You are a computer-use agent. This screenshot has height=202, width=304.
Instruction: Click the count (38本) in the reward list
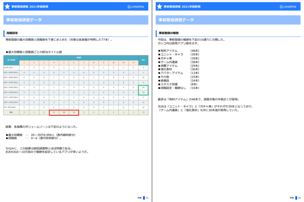point(195,62)
